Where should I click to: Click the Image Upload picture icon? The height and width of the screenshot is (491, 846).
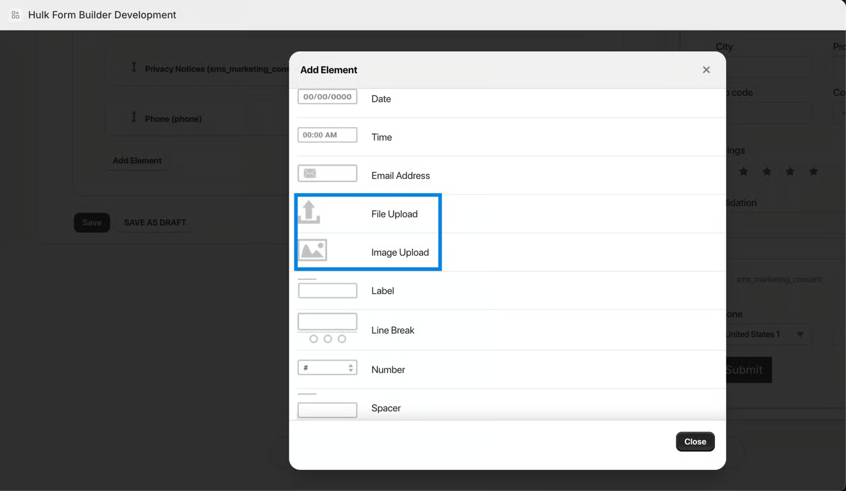coord(313,250)
